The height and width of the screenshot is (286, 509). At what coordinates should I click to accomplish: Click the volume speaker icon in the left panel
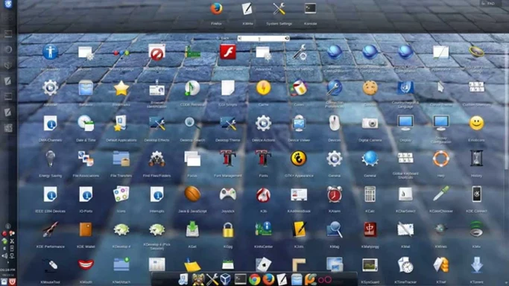pyautogui.click(x=4, y=256)
